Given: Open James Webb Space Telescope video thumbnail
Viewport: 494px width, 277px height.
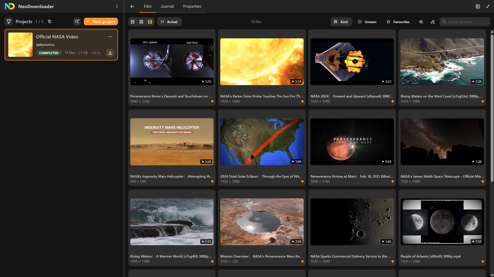Looking at the screenshot, I should pos(442,142).
